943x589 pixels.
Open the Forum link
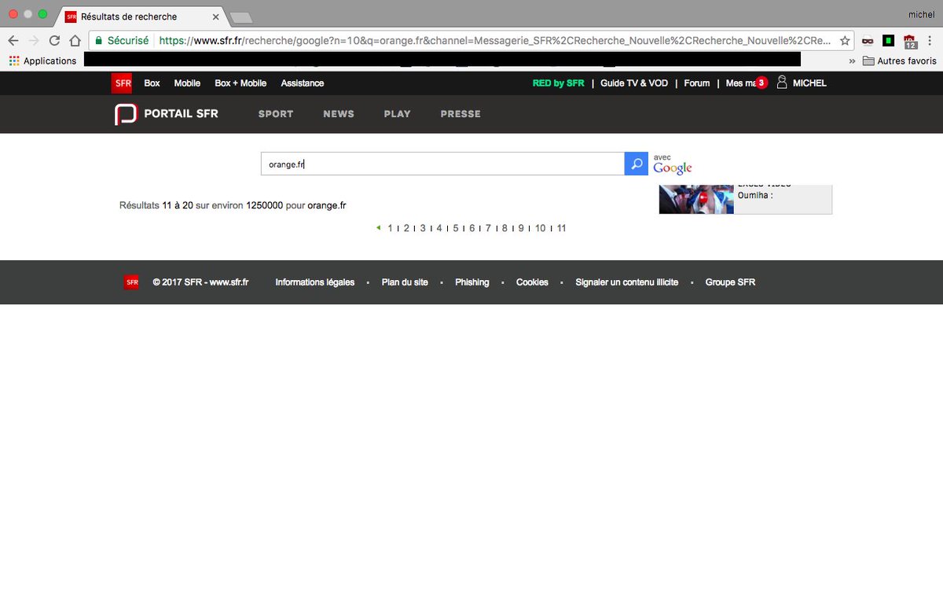click(697, 83)
